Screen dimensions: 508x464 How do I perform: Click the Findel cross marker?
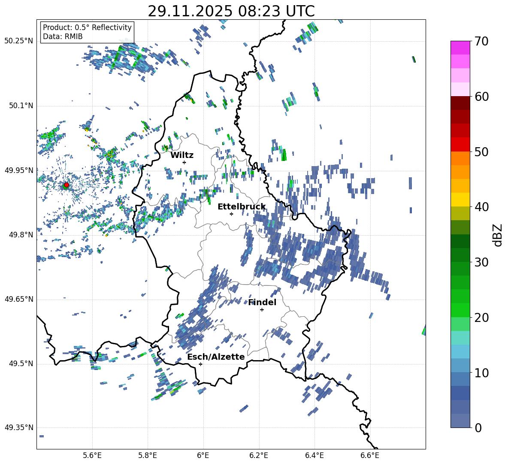[x=262, y=309]
